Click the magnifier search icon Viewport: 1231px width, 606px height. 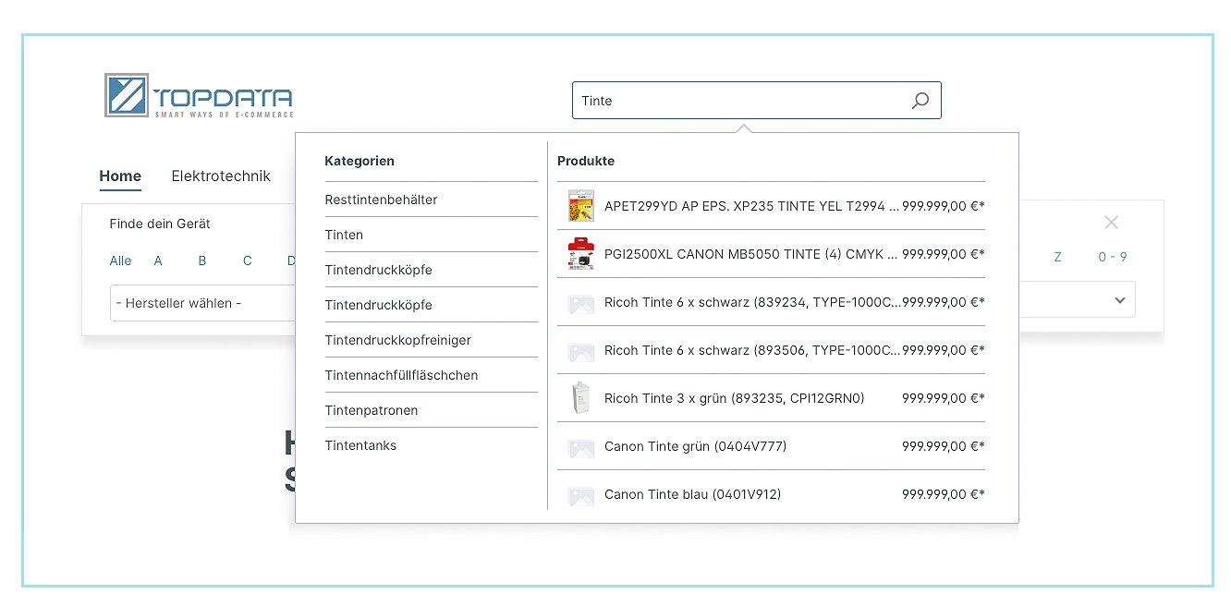920,101
